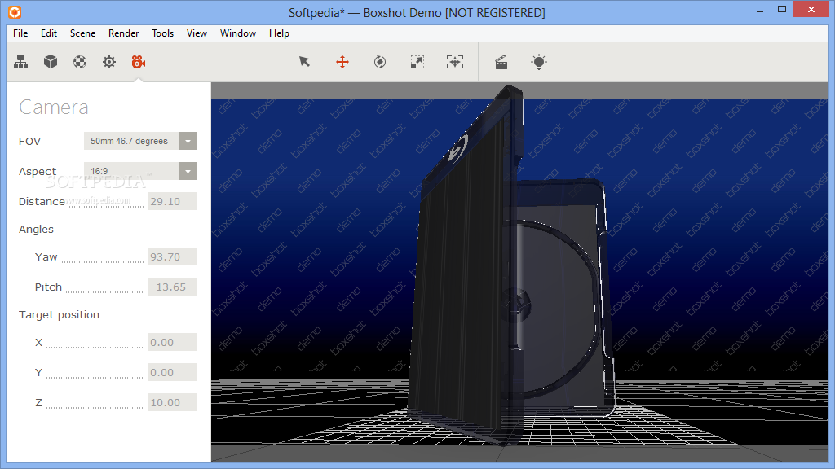Click the Distance dotted slider track
This screenshot has width=835, height=469.
[x=106, y=207]
